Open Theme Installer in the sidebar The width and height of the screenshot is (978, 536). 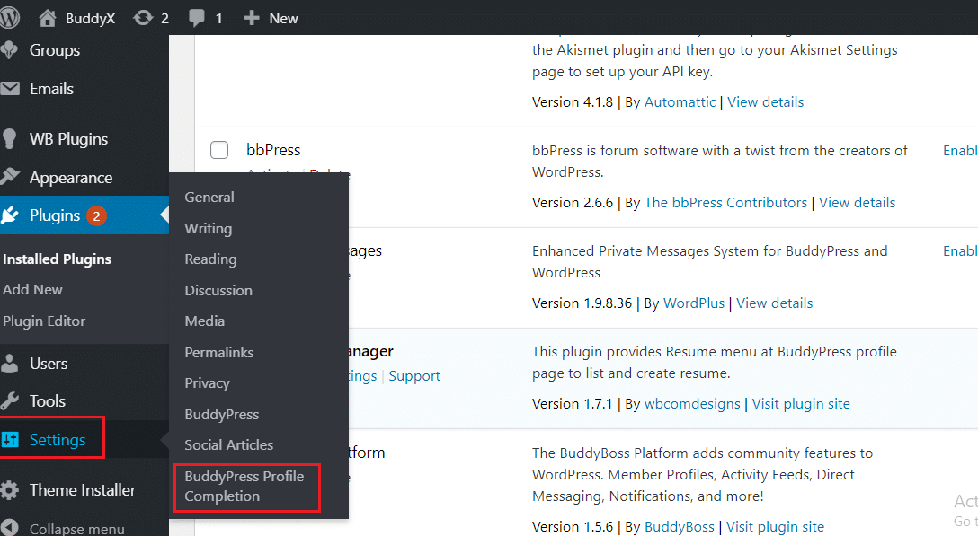click(x=82, y=490)
